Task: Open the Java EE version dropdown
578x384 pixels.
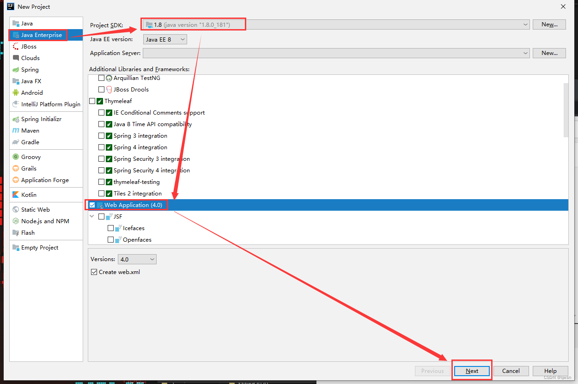Action: [x=165, y=39]
